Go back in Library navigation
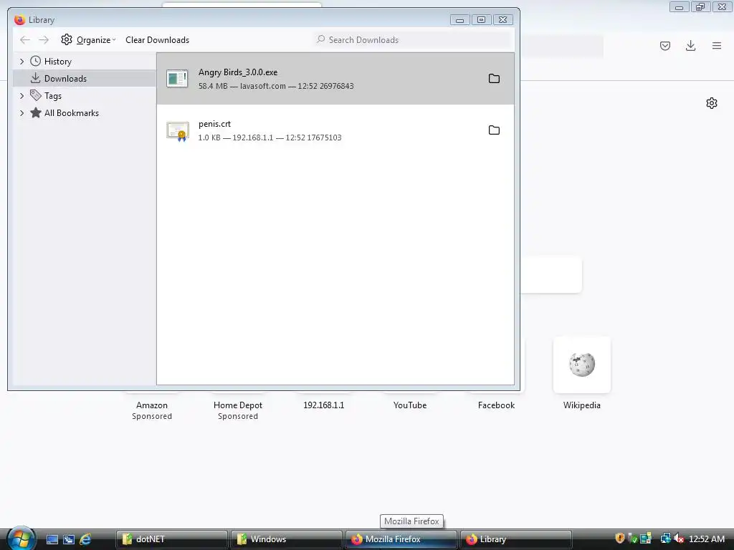Screen dimensions: 734x550 tap(25, 40)
